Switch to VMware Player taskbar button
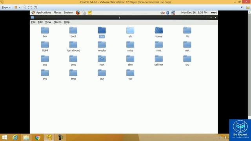The height and width of the screenshot is (141, 251). tap(49, 137)
